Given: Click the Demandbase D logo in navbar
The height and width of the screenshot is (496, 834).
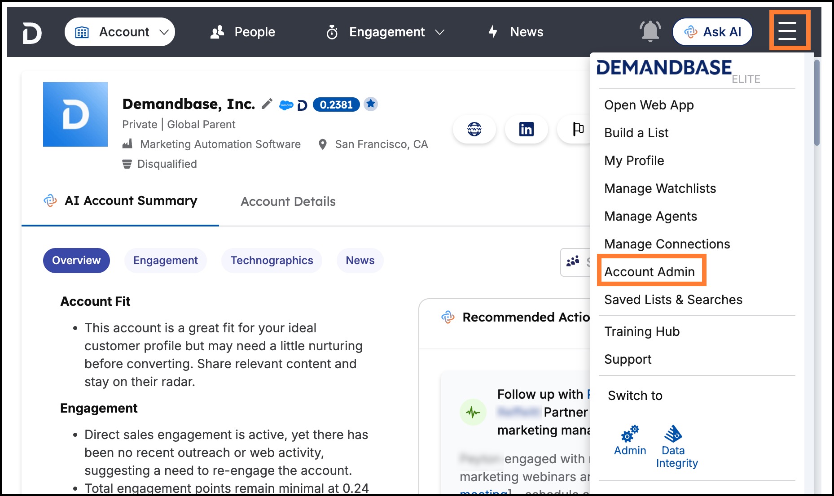Looking at the screenshot, I should pyautogui.click(x=32, y=32).
